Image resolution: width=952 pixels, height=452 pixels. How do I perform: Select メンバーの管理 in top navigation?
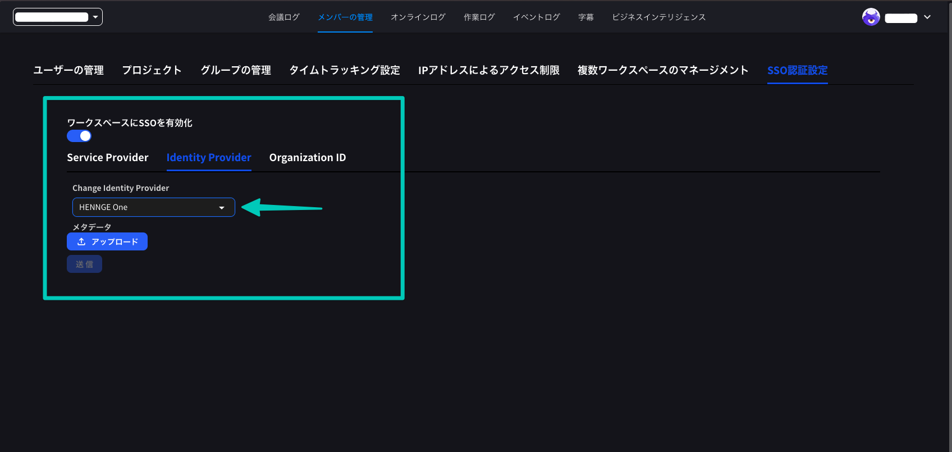tap(345, 17)
